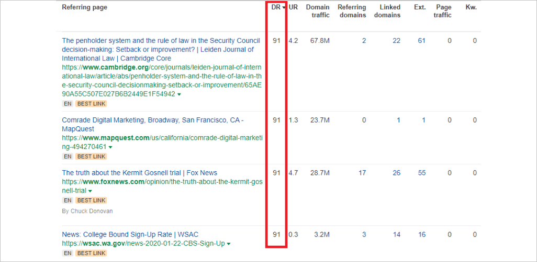Open the wsac.wa.gov news URL
537x262 pixels.
click(143, 244)
